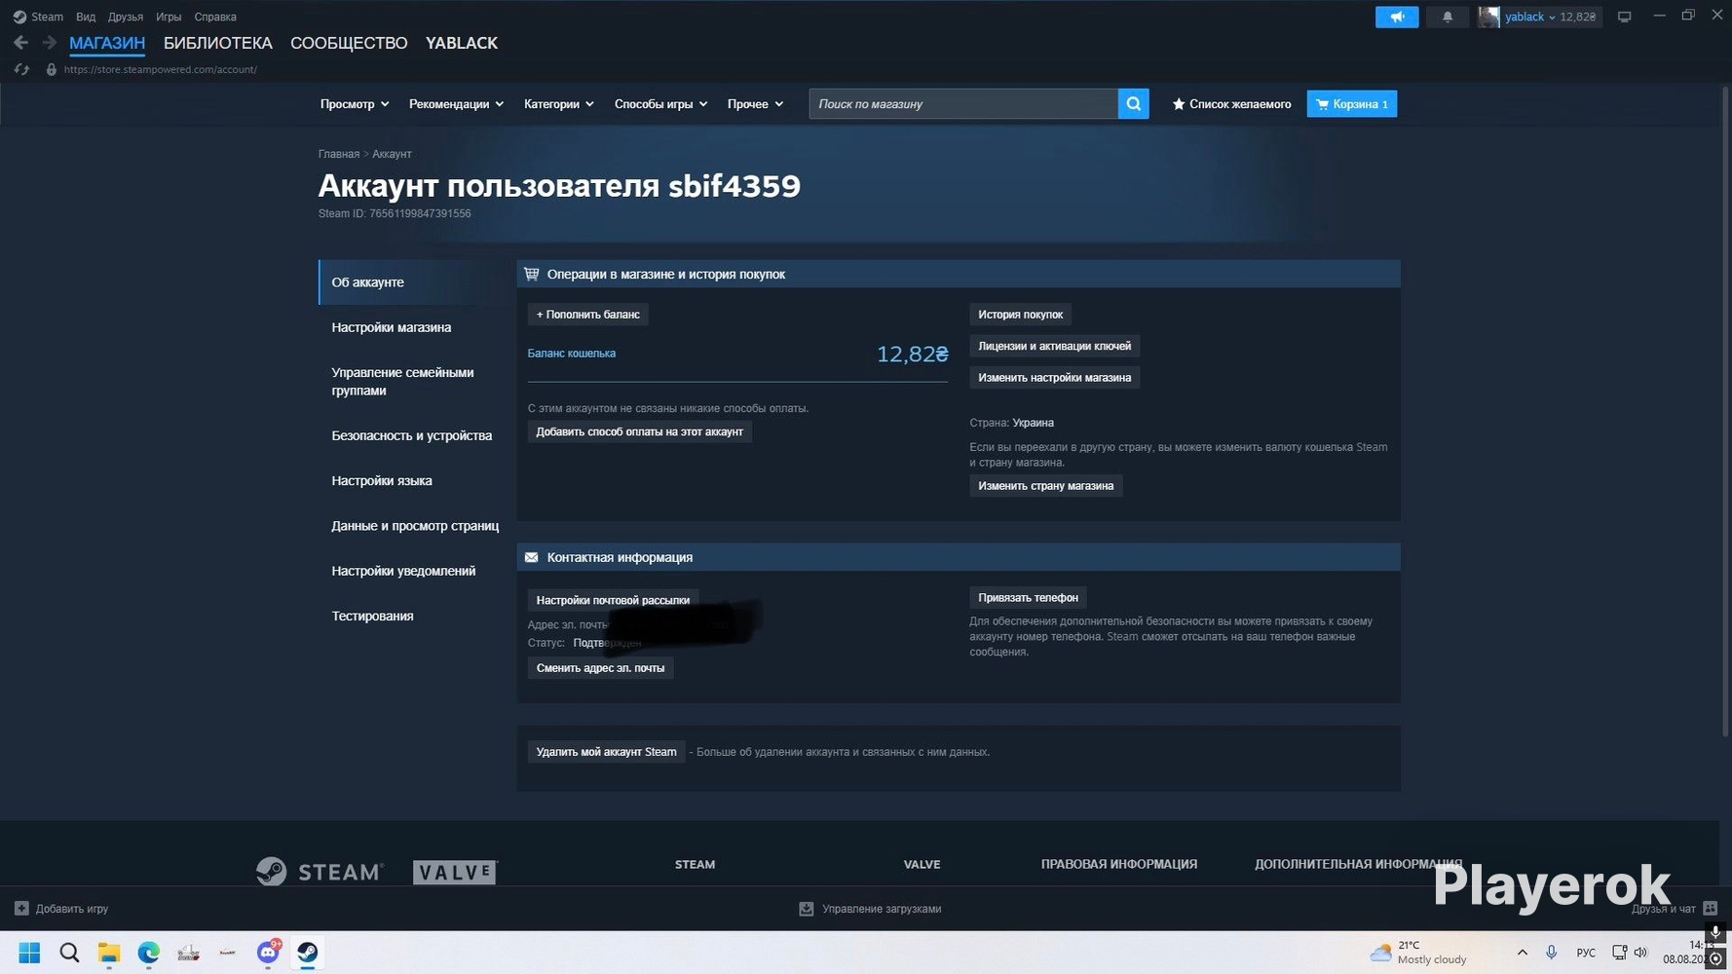This screenshot has width=1732, height=974.
Task: Click the download manager icon
Action: (807, 909)
